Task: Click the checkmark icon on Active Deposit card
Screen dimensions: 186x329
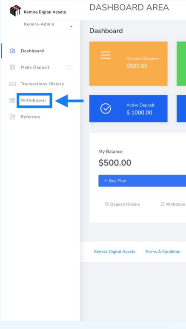Action: click(106, 109)
